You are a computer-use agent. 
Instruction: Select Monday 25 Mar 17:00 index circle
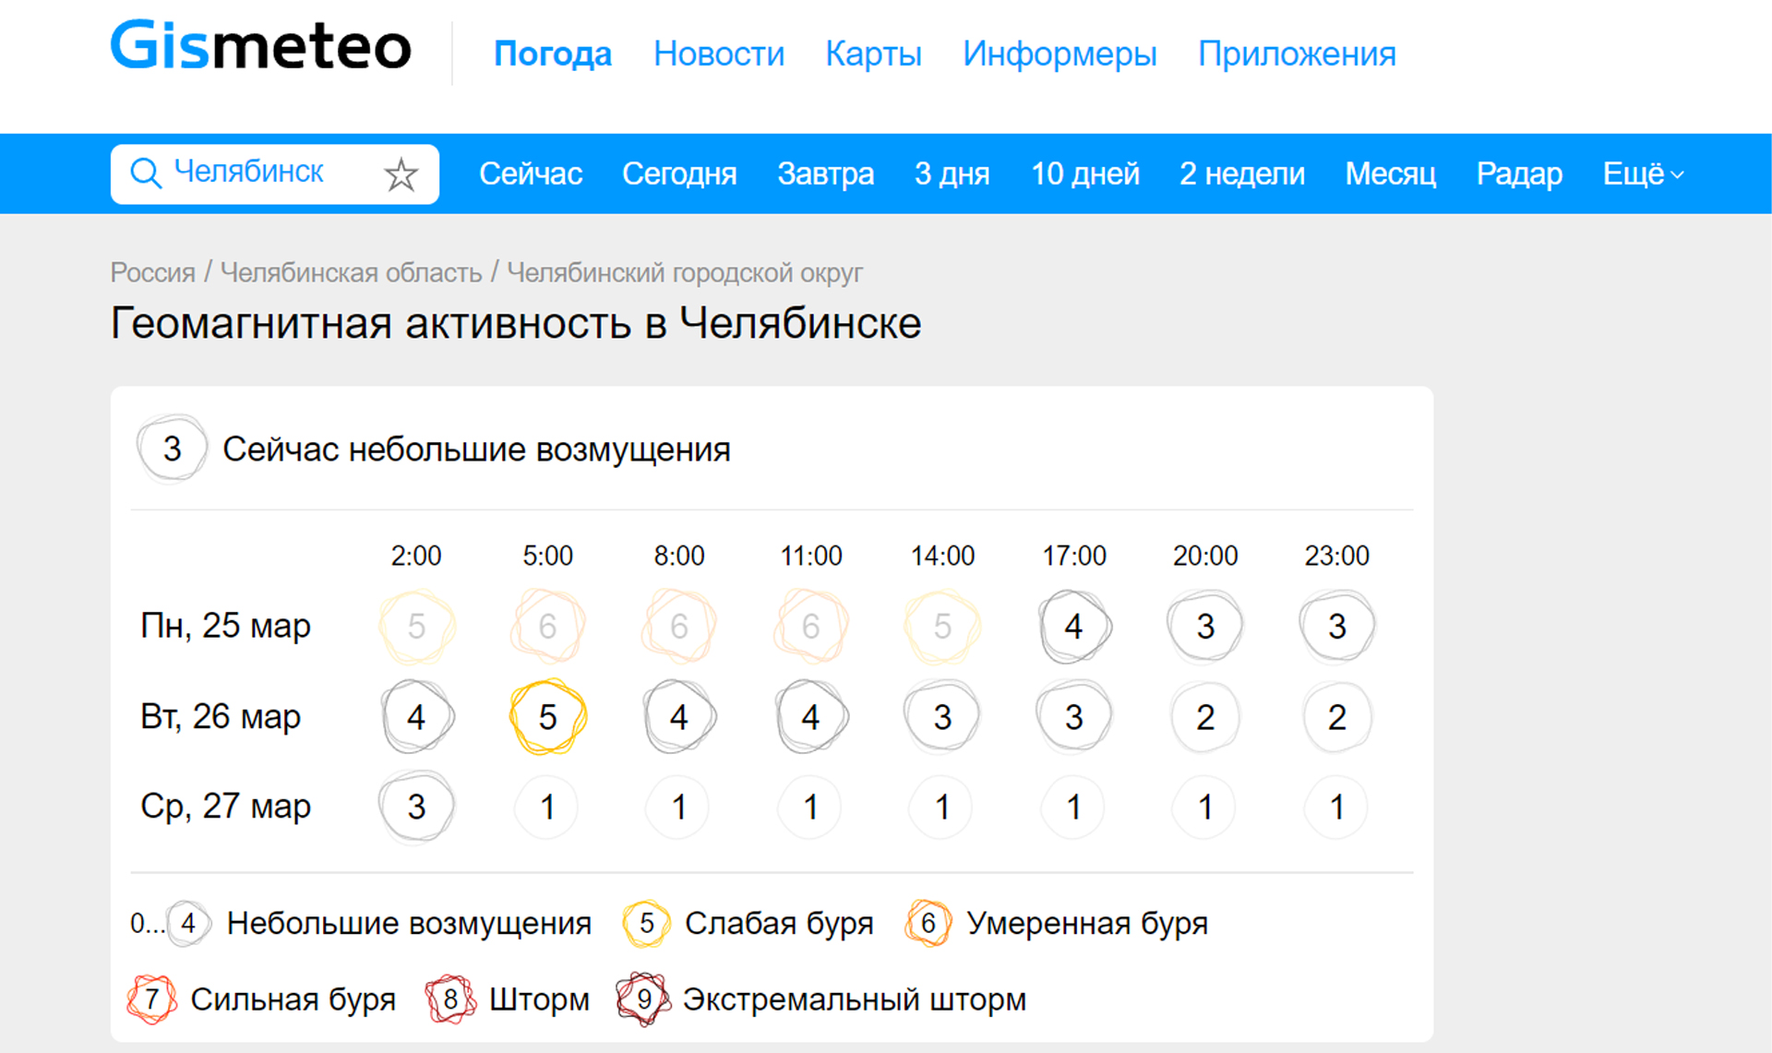(x=1074, y=627)
